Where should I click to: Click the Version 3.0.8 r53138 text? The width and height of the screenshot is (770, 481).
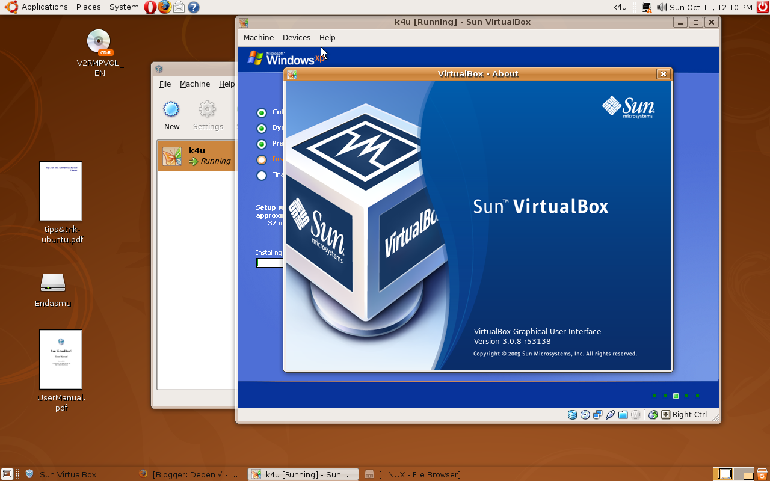pos(512,342)
